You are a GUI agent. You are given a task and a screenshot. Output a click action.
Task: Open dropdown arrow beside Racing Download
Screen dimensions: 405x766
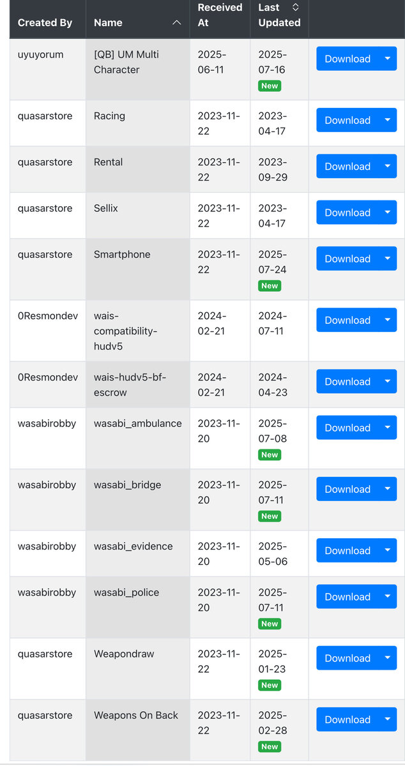(x=387, y=120)
